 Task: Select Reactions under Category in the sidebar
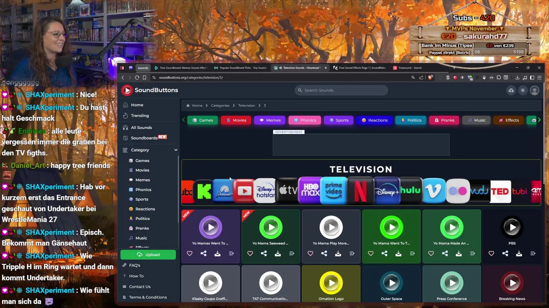[145, 209]
